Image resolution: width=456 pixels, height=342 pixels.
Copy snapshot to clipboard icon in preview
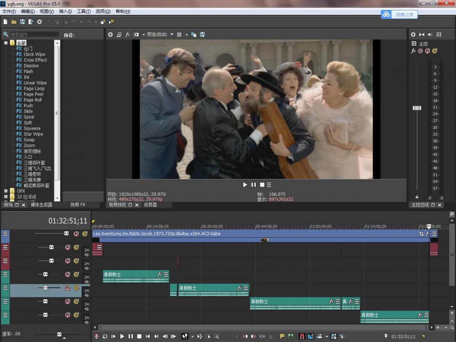tap(194, 35)
